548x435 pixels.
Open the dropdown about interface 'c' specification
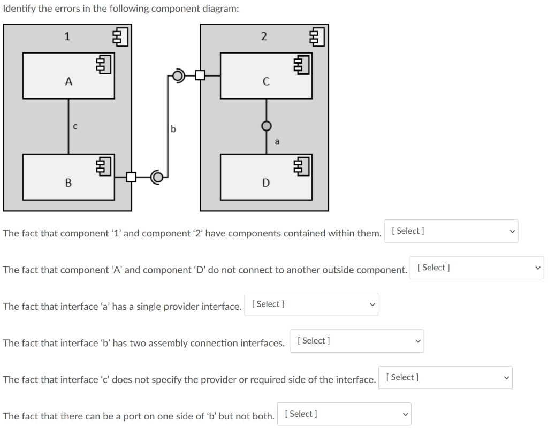coord(445,377)
